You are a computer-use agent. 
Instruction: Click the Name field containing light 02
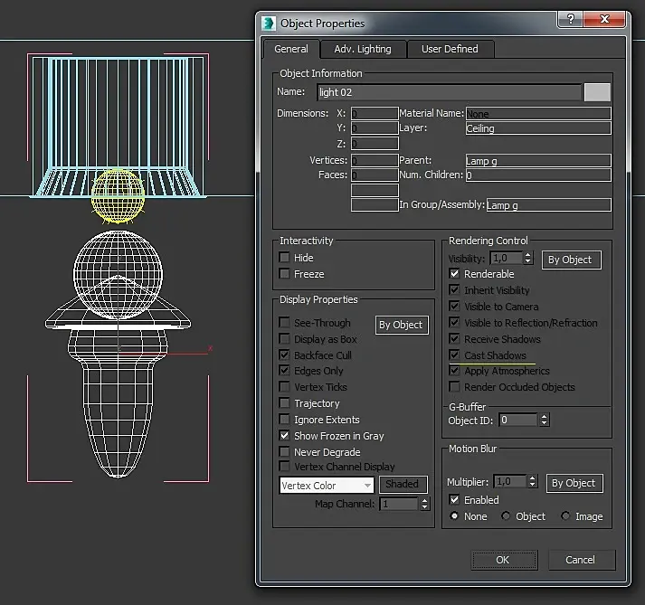pyautogui.click(x=450, y=92)
